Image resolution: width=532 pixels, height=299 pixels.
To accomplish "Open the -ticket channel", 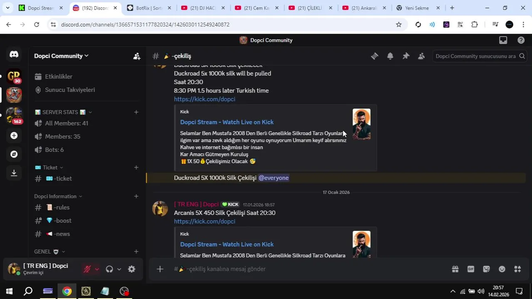I will pos(87,179).
